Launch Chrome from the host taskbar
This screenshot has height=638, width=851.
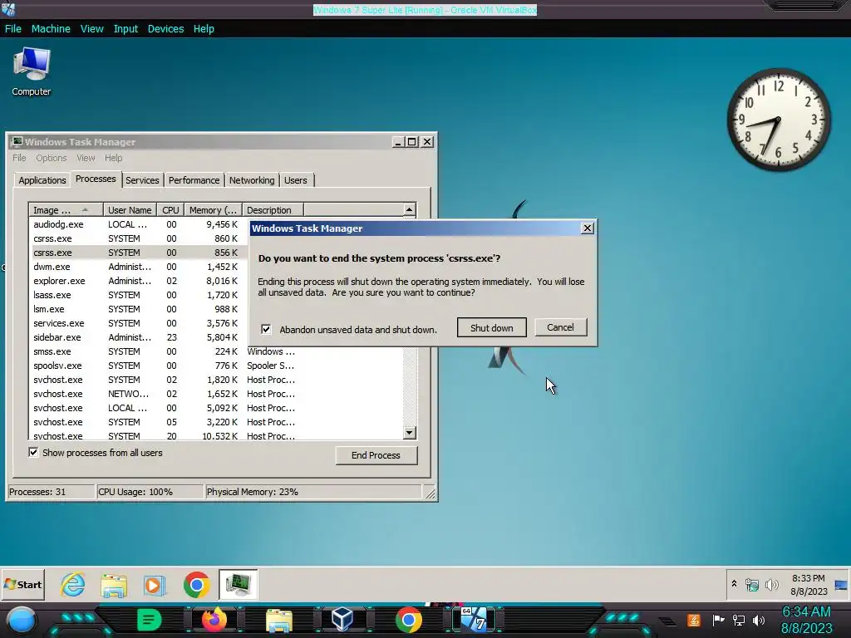[408, 620]
